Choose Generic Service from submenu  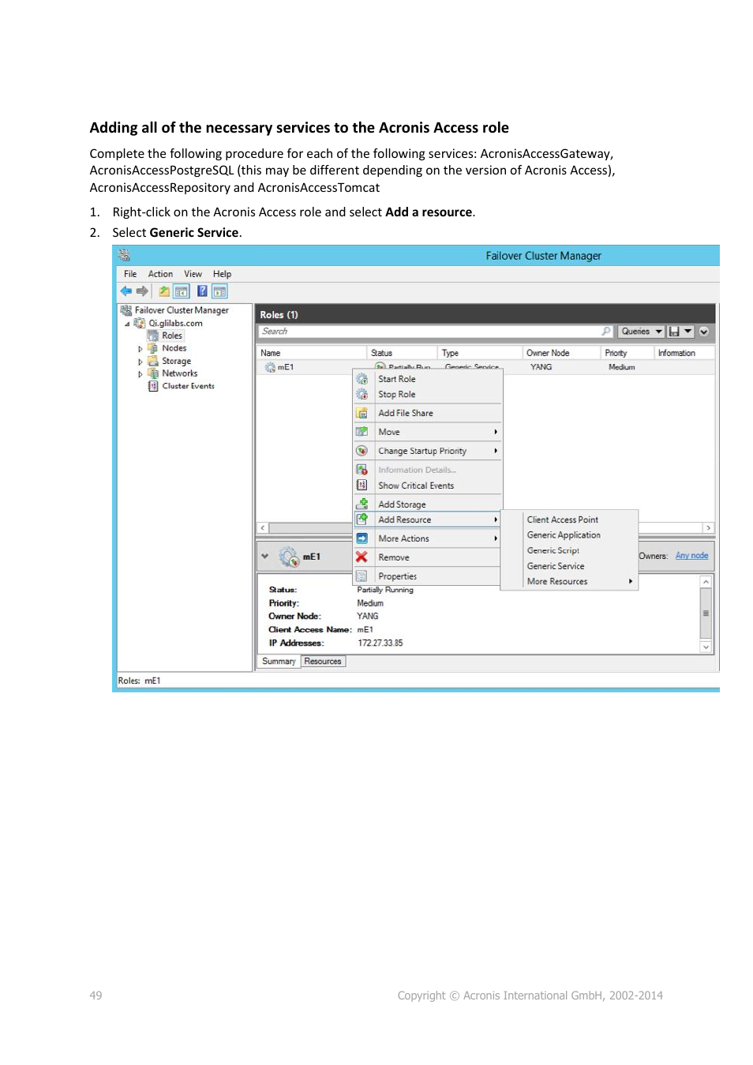[x=556, y=566]
